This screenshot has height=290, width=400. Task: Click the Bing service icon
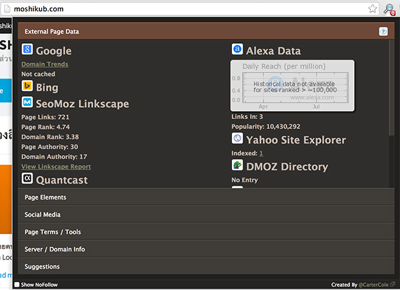pos(27,86)
